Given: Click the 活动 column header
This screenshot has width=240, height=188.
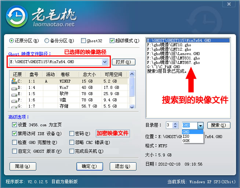Looking at the screenshot, I should click(50, 75).
